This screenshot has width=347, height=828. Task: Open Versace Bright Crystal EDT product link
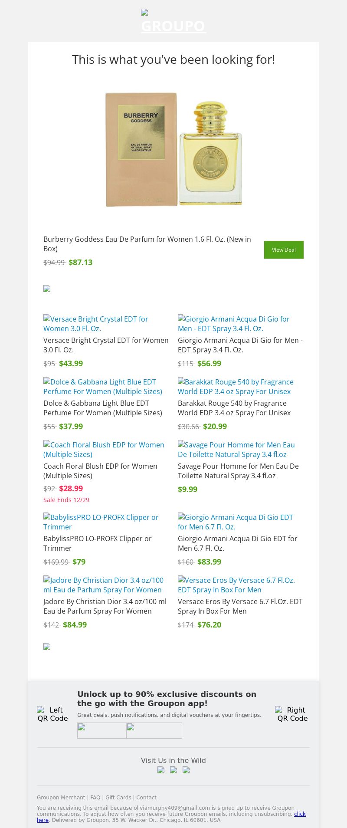(x=96, y=324)
